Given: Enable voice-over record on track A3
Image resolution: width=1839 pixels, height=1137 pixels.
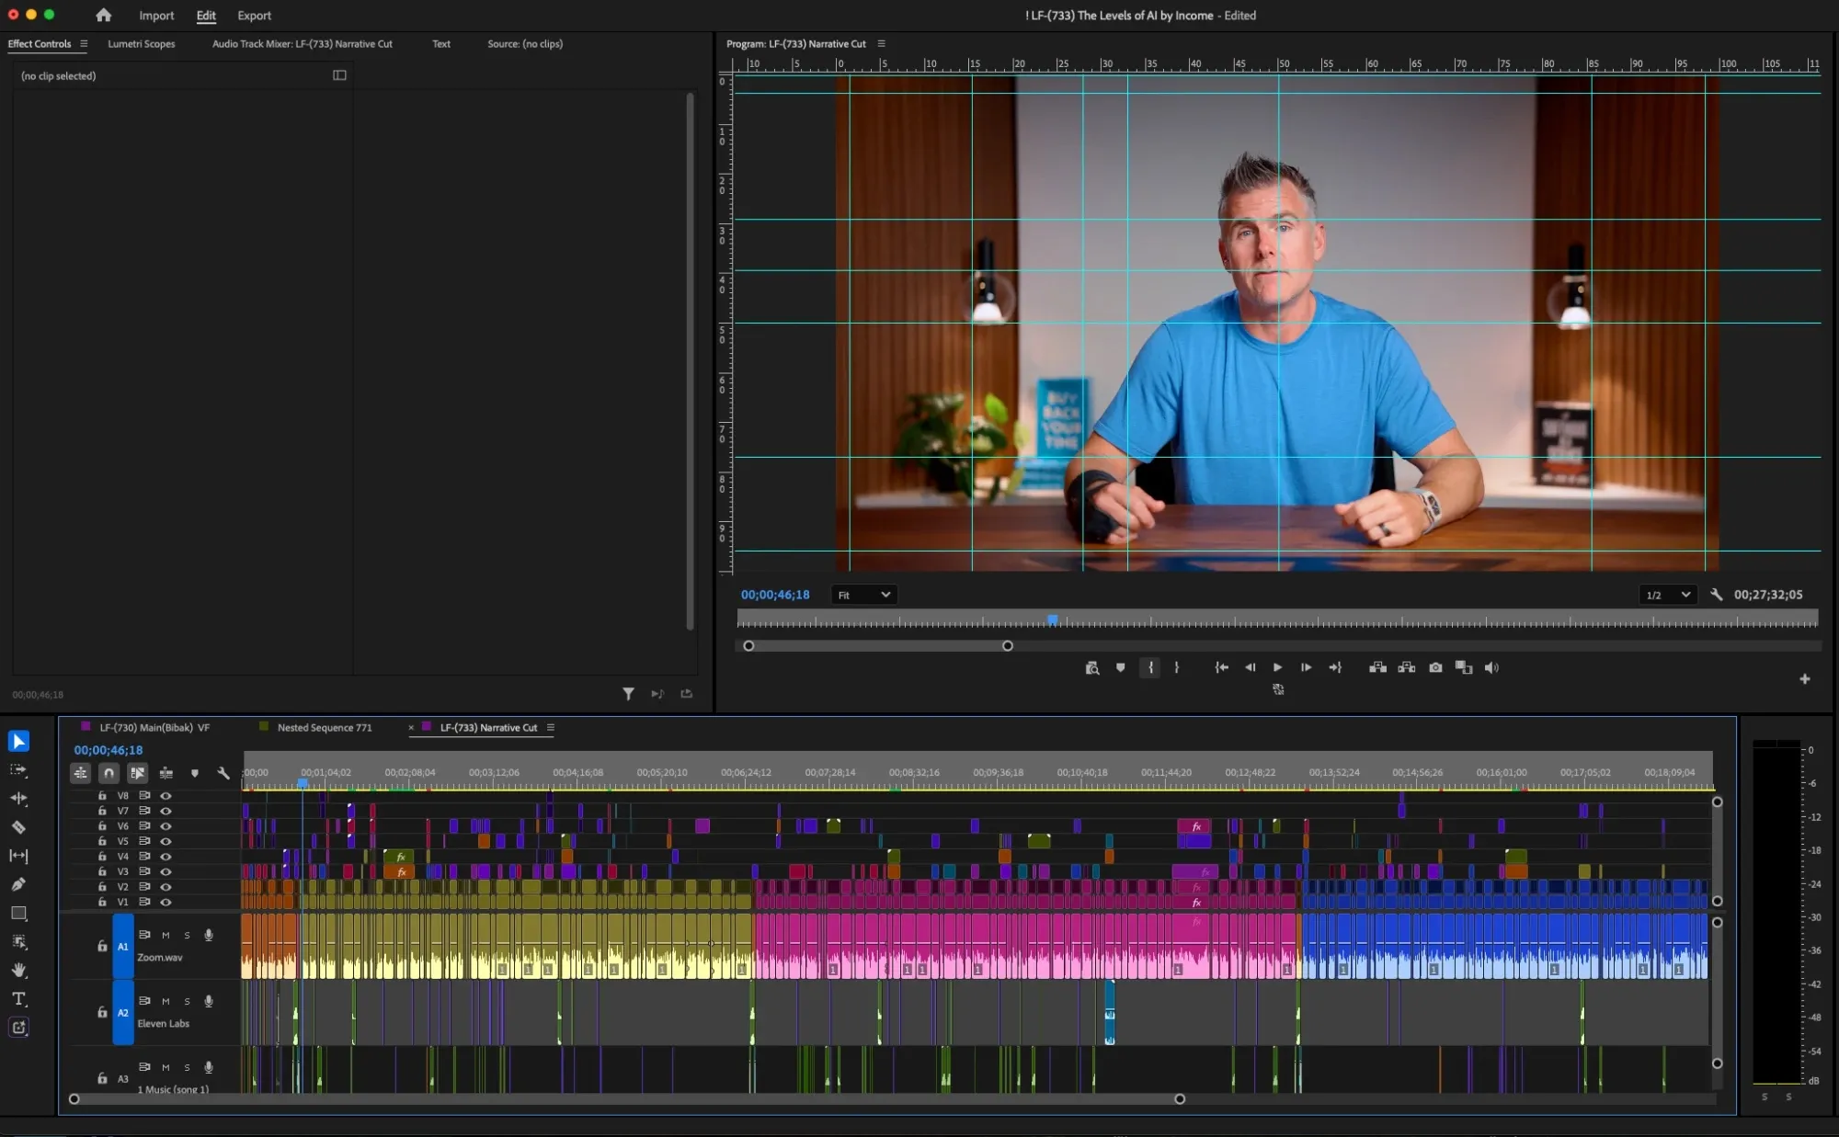Looking at the screenshot, I should (x=209, y=1067).
